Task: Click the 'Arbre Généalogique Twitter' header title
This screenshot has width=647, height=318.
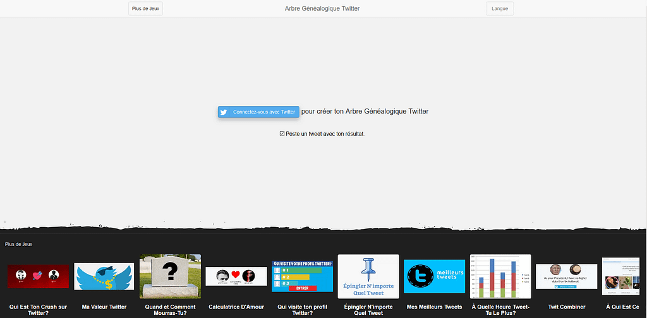Action: [322, 9]
